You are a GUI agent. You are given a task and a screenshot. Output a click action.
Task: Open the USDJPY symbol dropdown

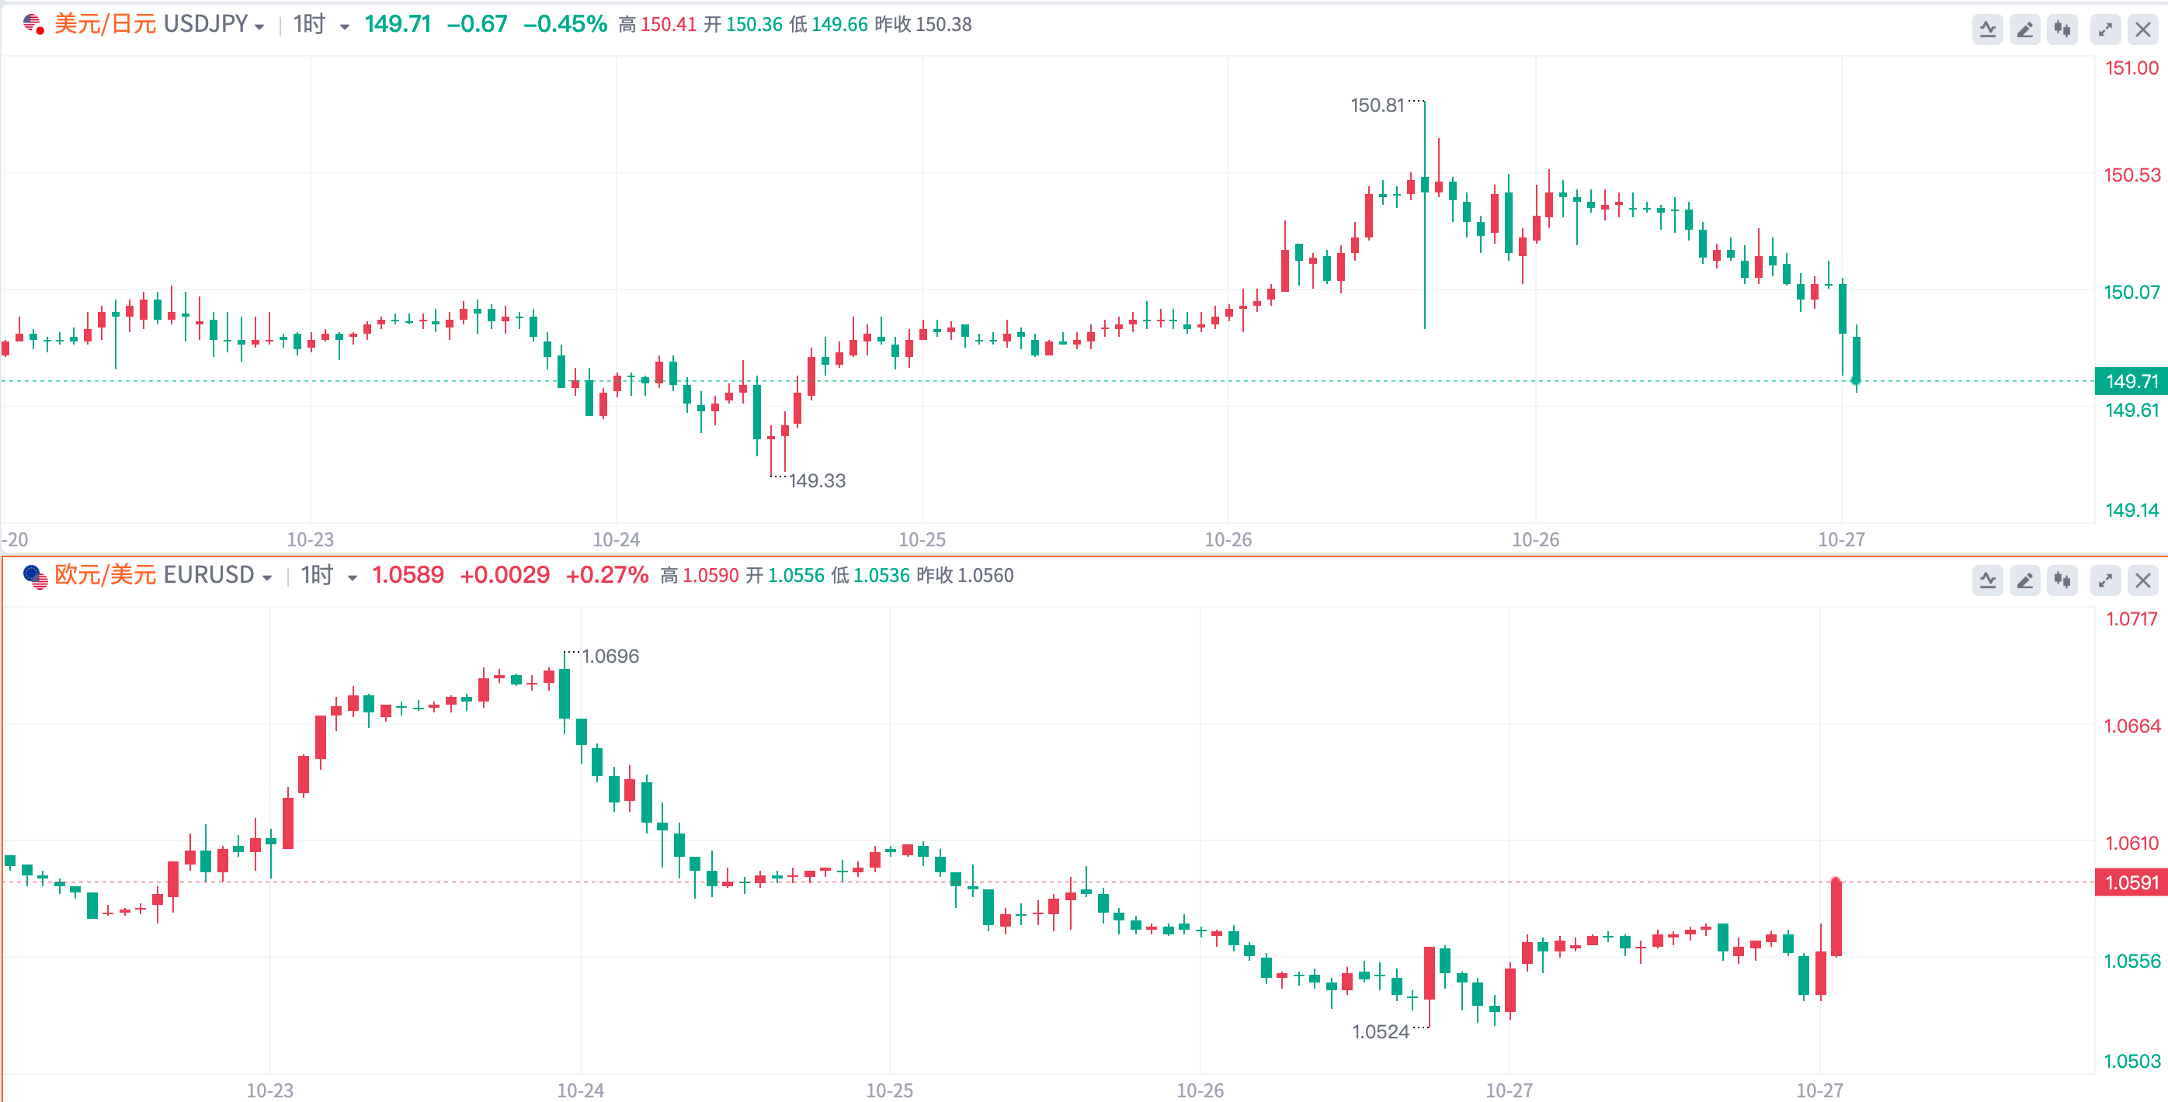coord(259,27)
